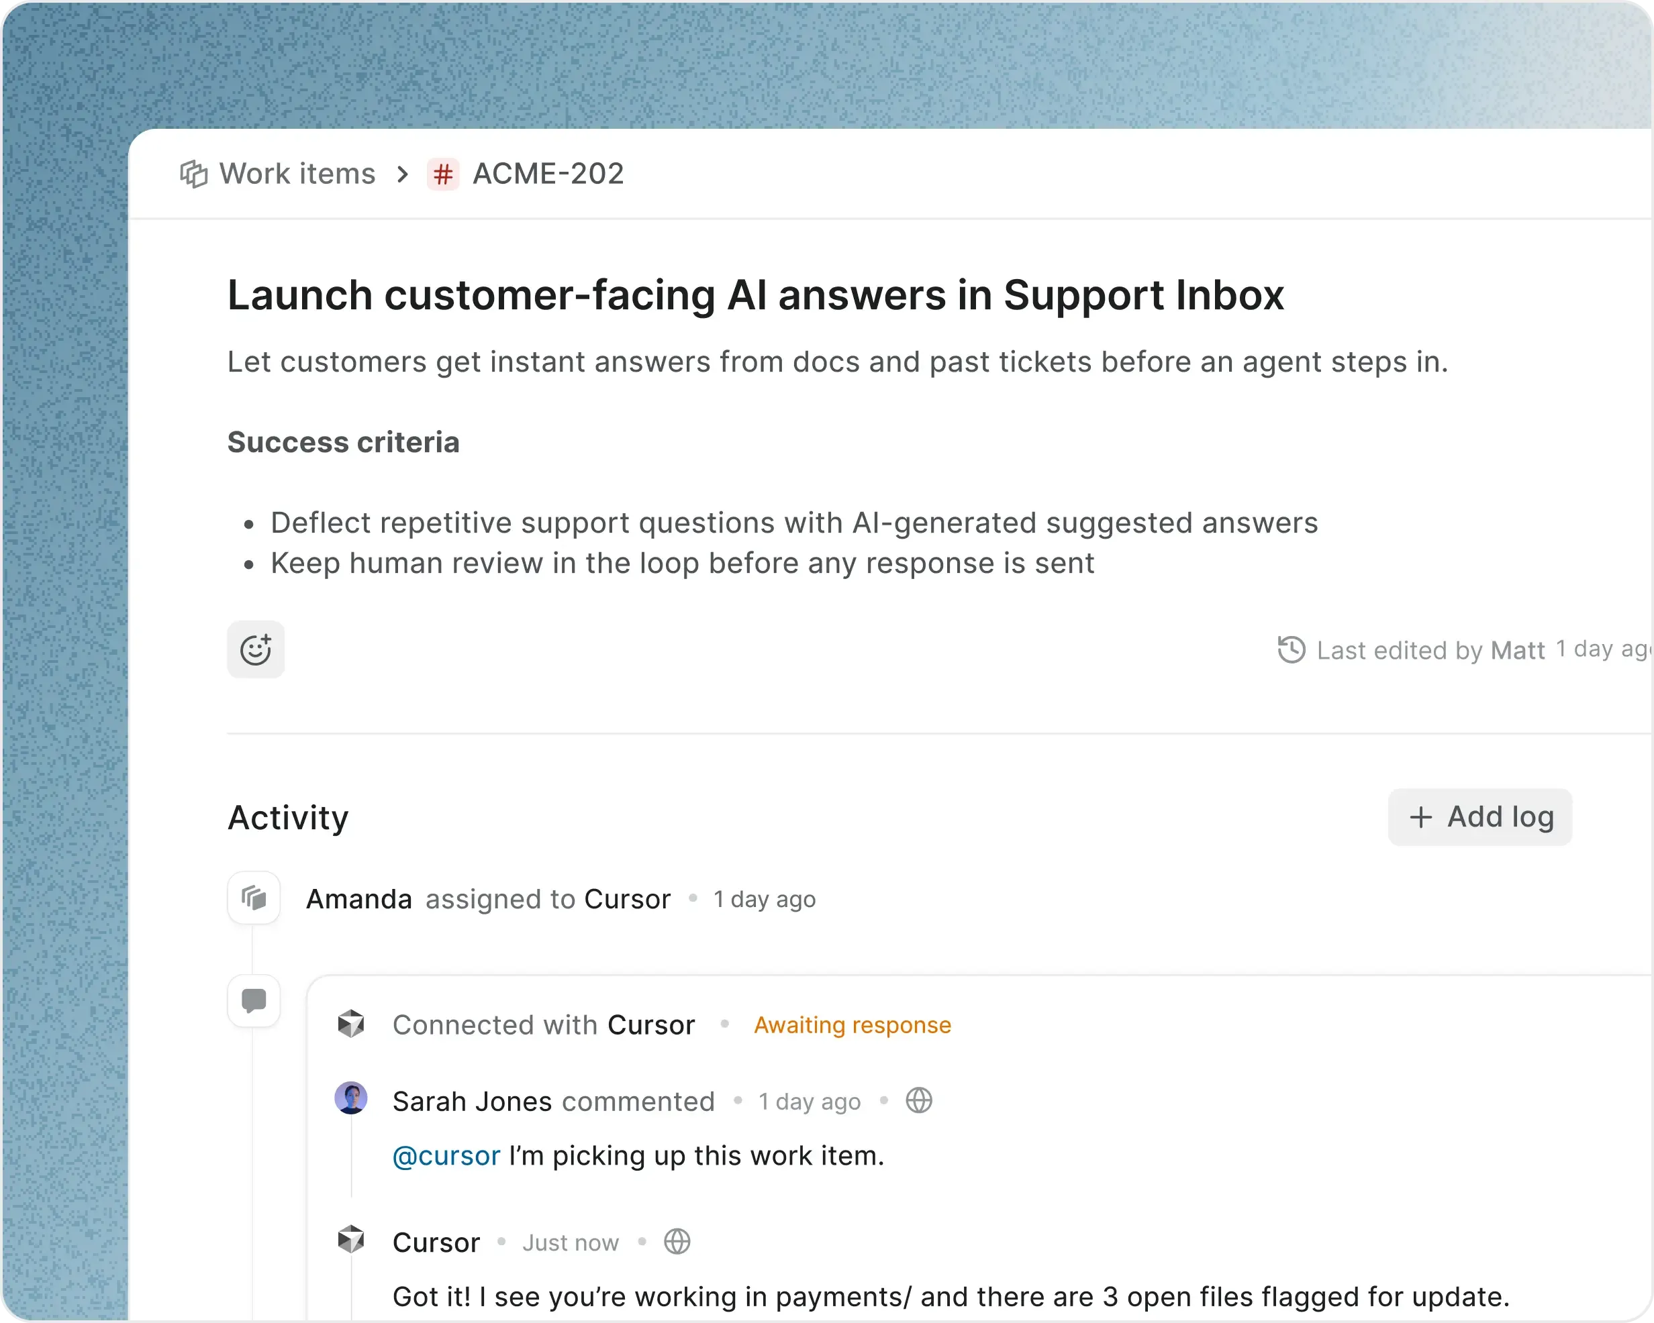Click the globe icon on Sarah Jones' comment
This screenshot has width=1654, height=1323.
(x=919, y=1100)
